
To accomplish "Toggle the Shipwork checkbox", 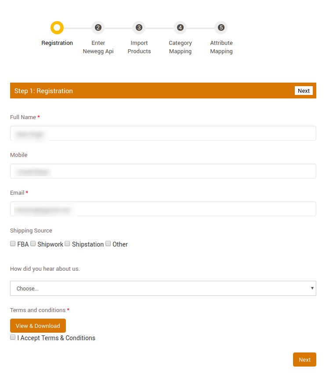I will tap(33, 243).
